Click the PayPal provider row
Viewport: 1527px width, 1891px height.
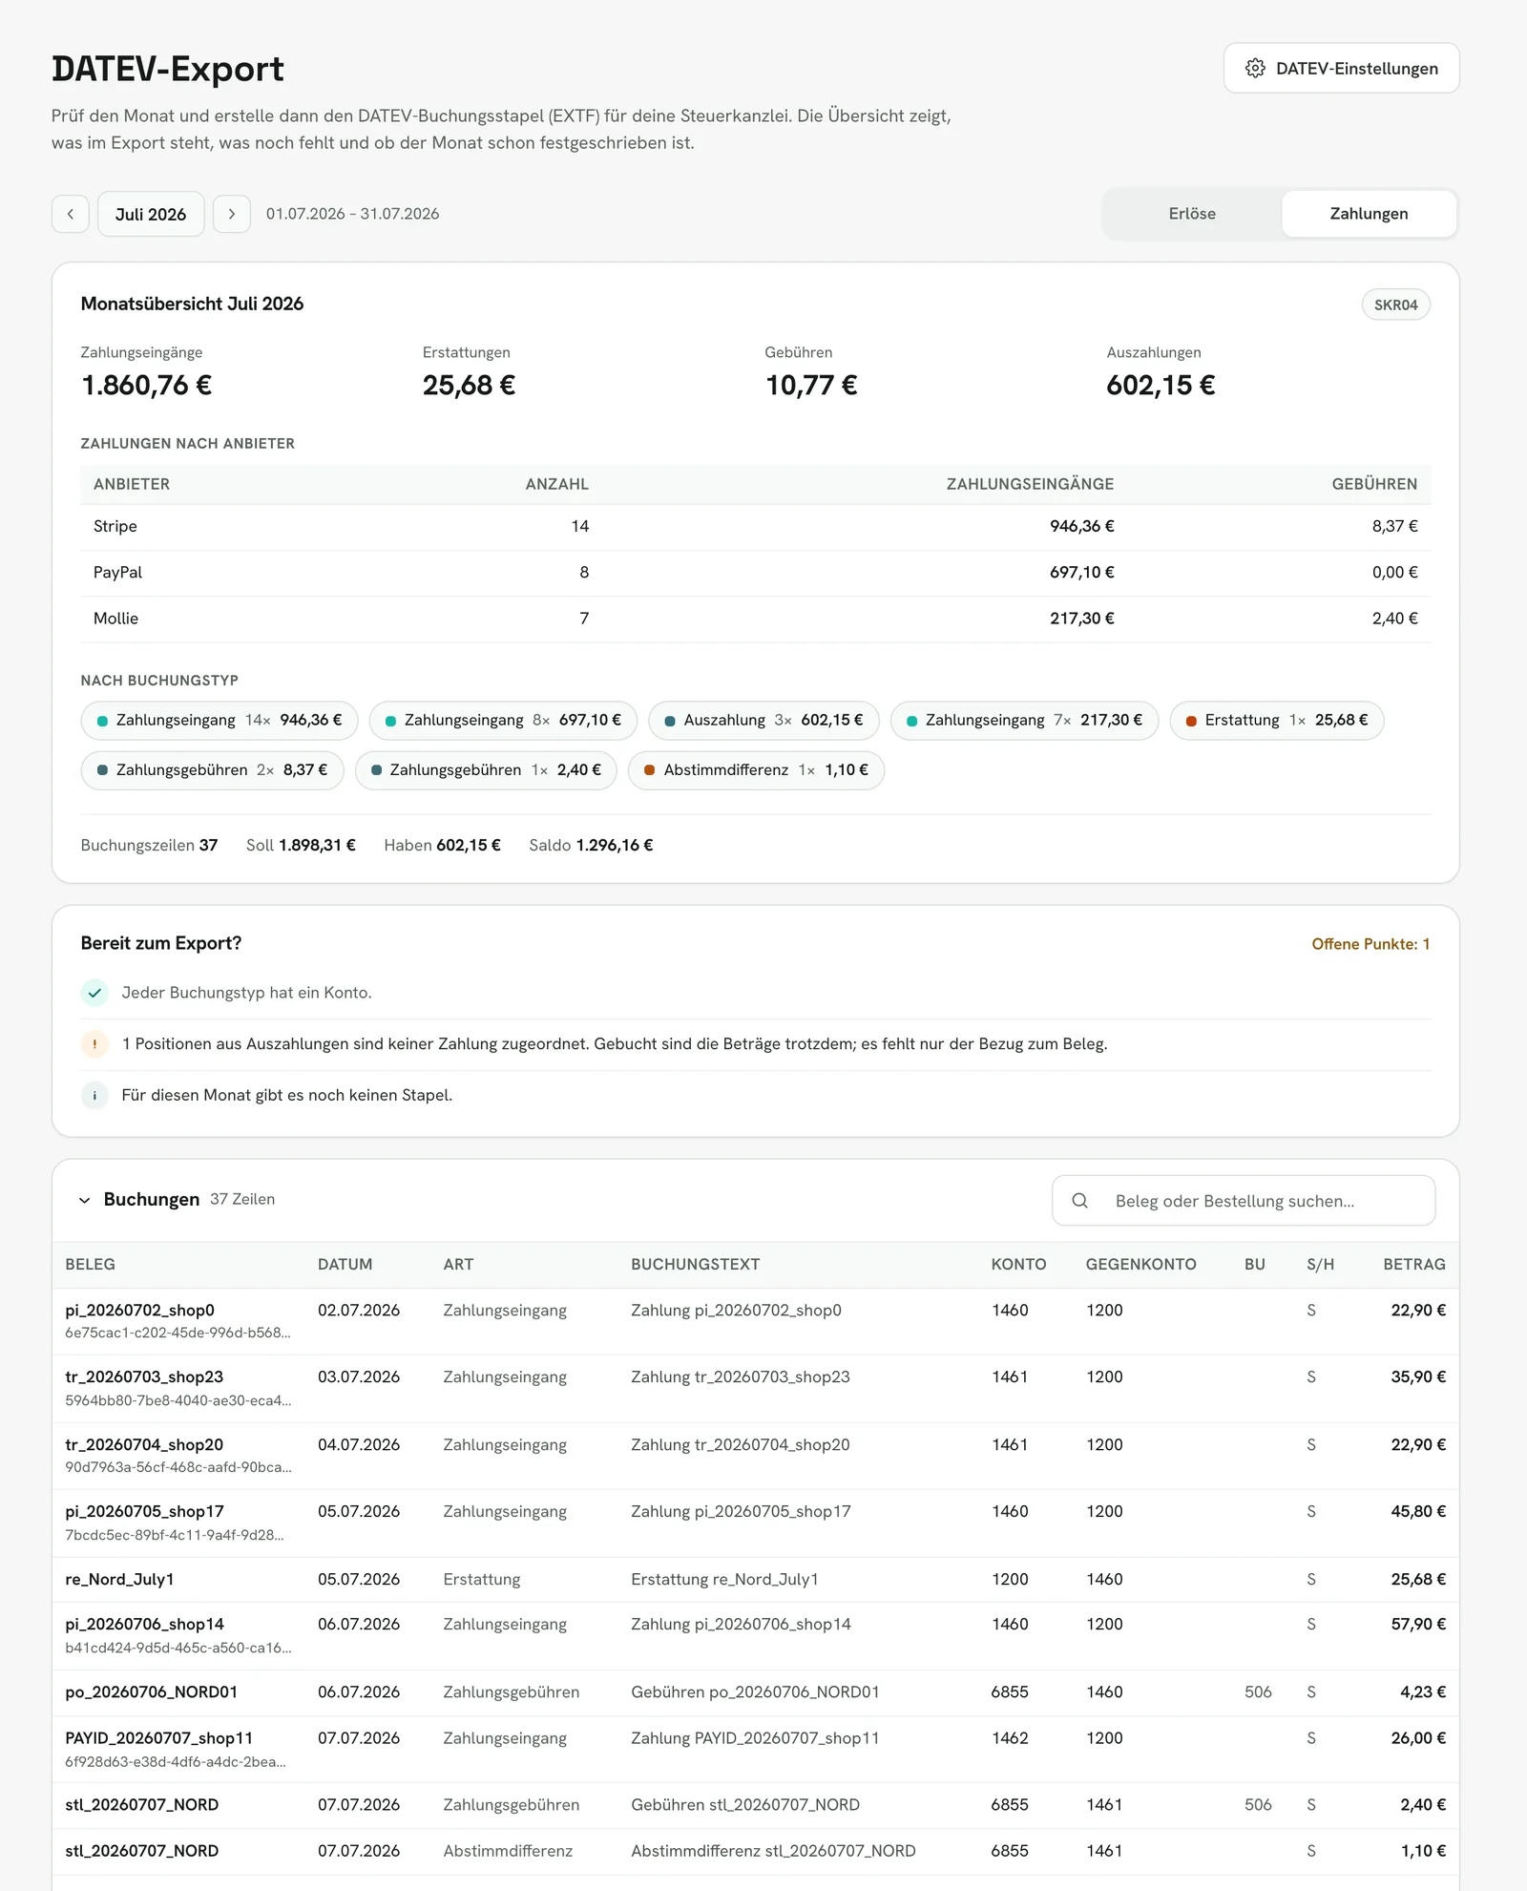pyautogui.click(x=756, y=573)
